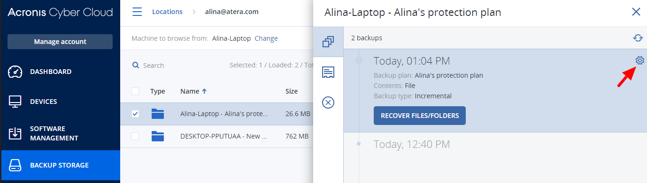Viewport: 647px width, 183px height.
Task: Click the search magnifier icon
Action: tap(136, 66)
